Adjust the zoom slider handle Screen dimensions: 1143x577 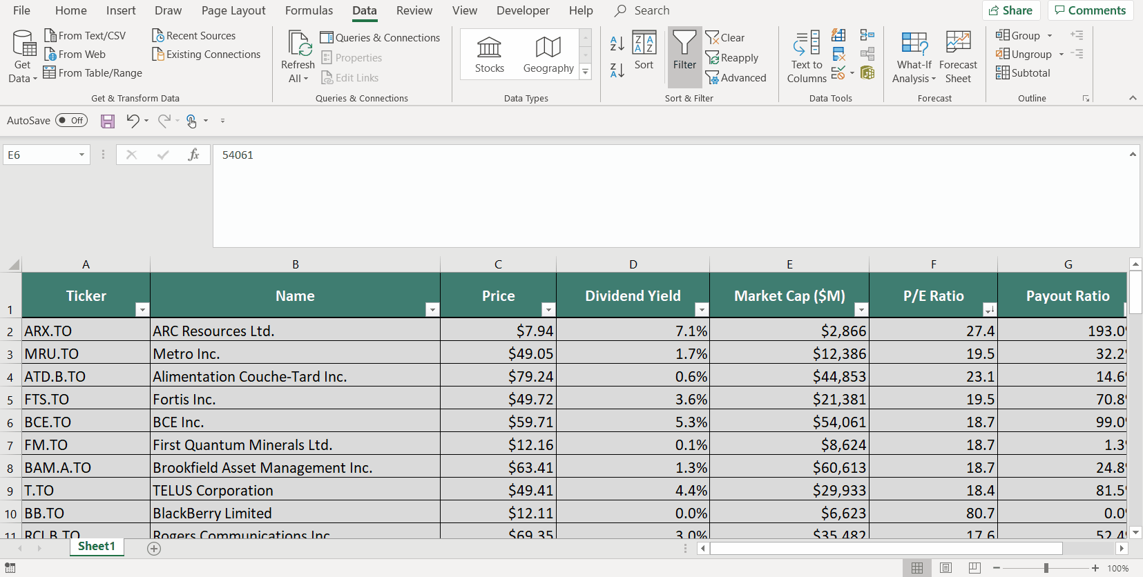coord(1046,568)
